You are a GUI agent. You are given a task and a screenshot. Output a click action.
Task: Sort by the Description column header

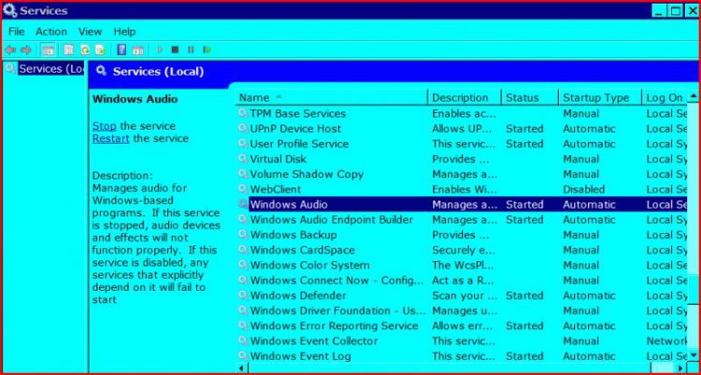[x=465, y=98]
